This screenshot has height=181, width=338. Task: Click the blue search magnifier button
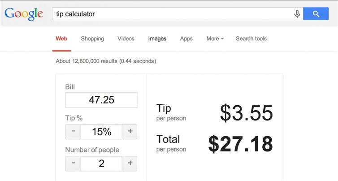pyautogui.click(x=316, y=14)
